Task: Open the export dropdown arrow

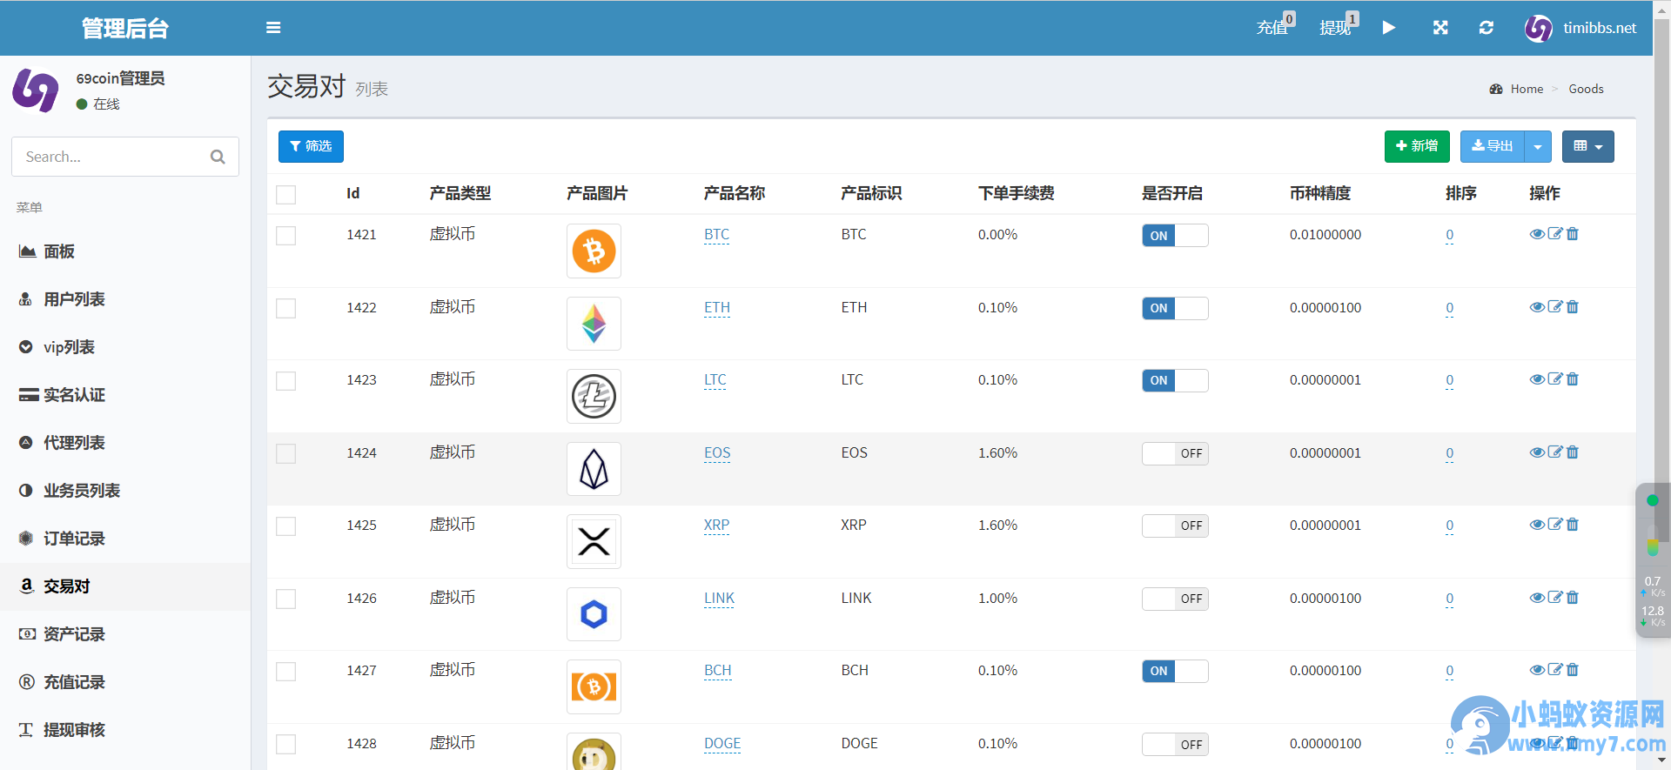Action: (x=1538, y=146)
